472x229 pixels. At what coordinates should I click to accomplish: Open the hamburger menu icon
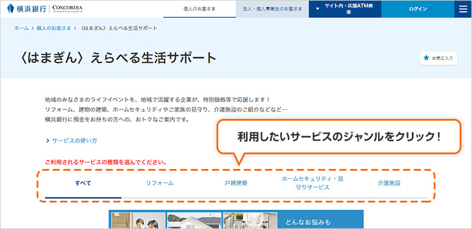(463, 9)
